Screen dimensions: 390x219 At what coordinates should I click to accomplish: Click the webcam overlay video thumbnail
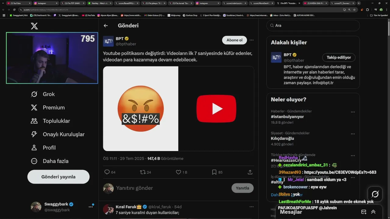52,58
